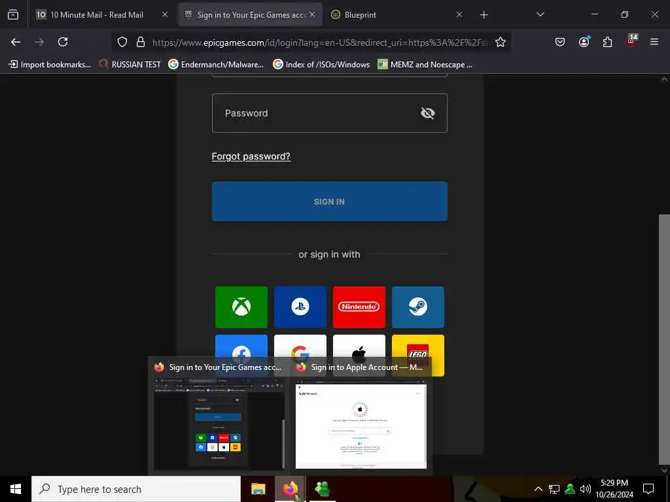
Task: Sign in with Facebook tile
Action: click(x=241, y=346)
